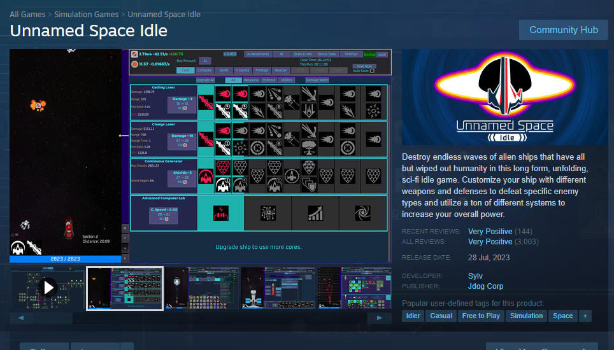Viewport: 614px width, 350px height.
Task: Play the trailer video thumbnail
Action: 47,288
